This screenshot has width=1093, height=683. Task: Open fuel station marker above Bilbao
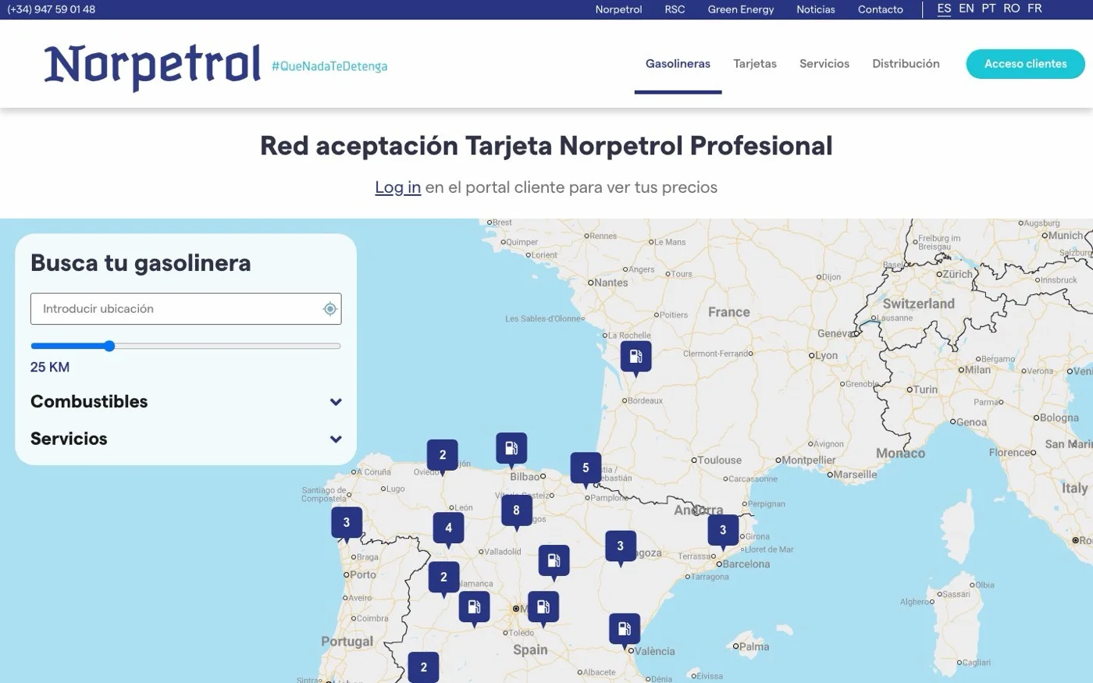[511, 448]
